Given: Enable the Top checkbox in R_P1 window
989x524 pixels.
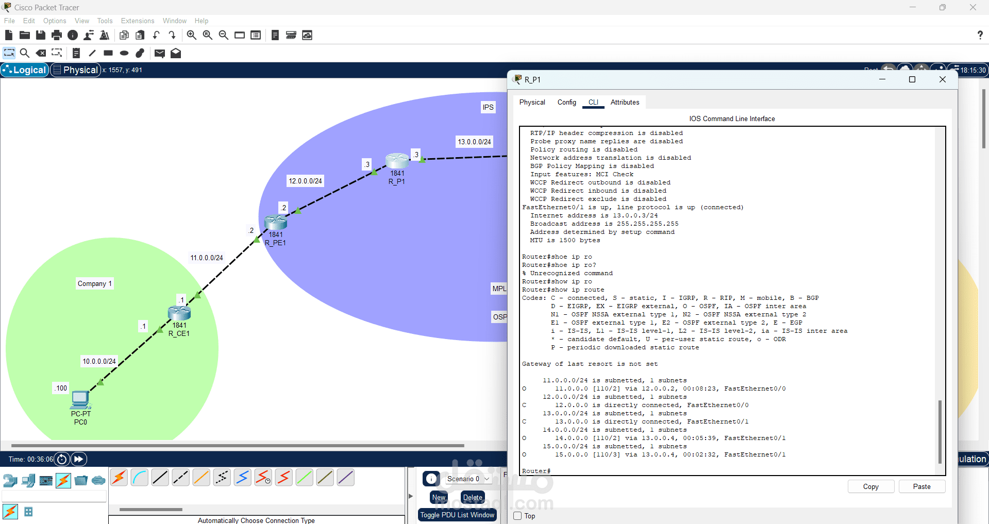Looking at the screenshot, I should tap(518, 516).
